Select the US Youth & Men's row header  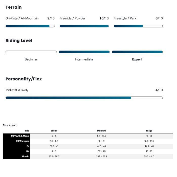[x=20, y=136]
